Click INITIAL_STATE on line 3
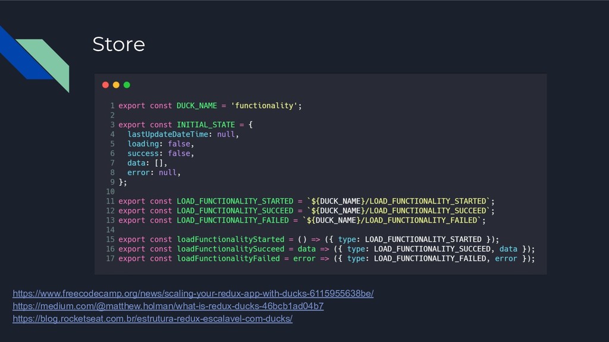Screen dimensions: 609x342 click(x=206, y=125)
